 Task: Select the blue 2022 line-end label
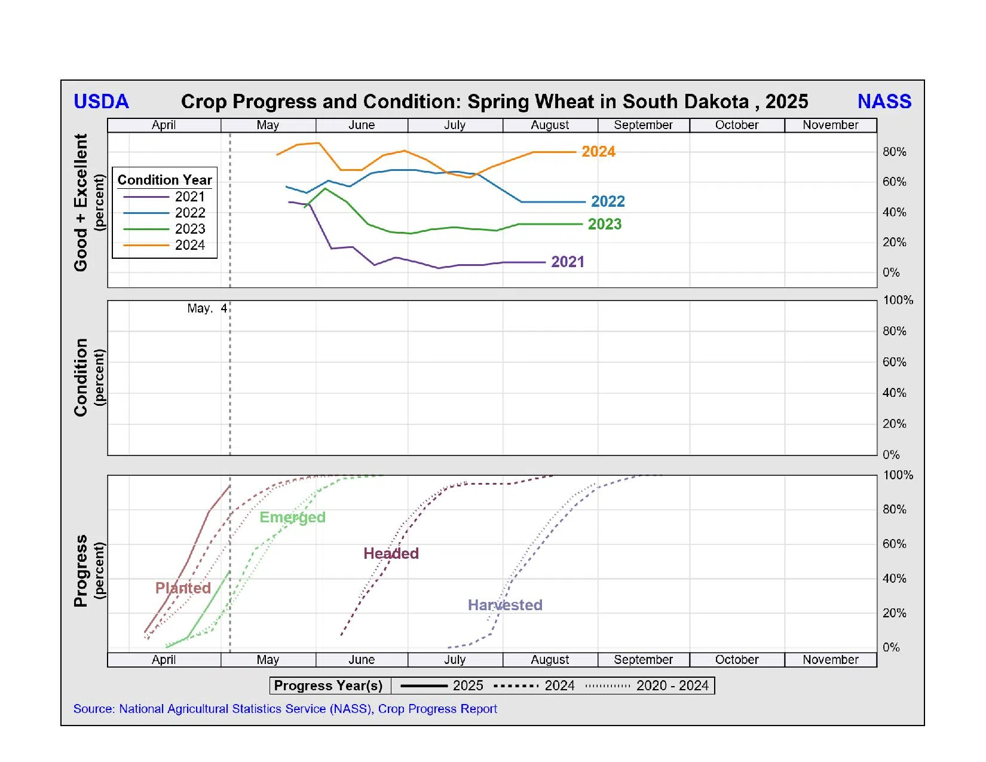608,201
